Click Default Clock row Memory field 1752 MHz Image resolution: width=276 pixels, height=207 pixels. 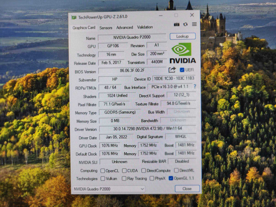coord(148,153)
